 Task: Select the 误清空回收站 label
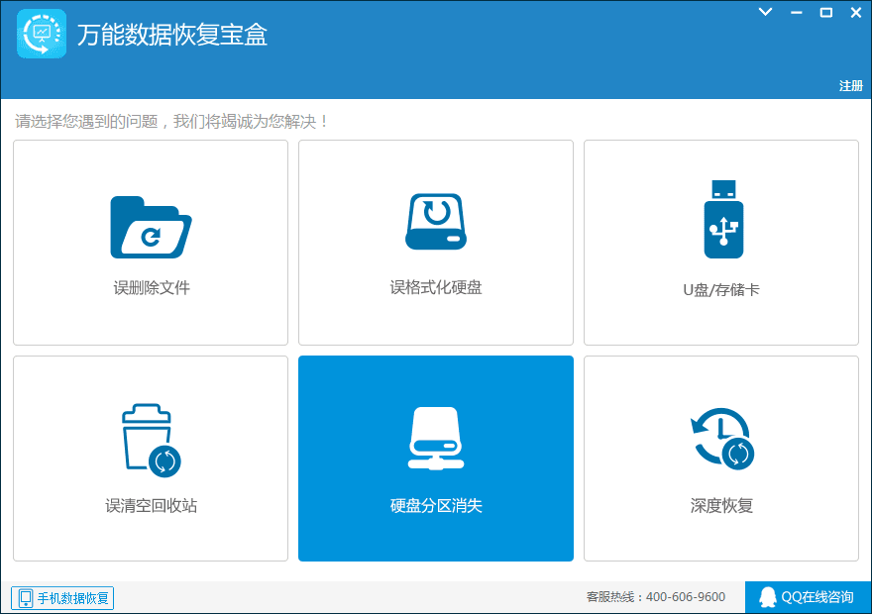[151, 505]
